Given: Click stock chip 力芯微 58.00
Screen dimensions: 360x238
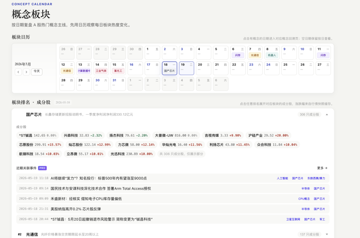Looking at the screenshot, I should click(x=136, y=145).
